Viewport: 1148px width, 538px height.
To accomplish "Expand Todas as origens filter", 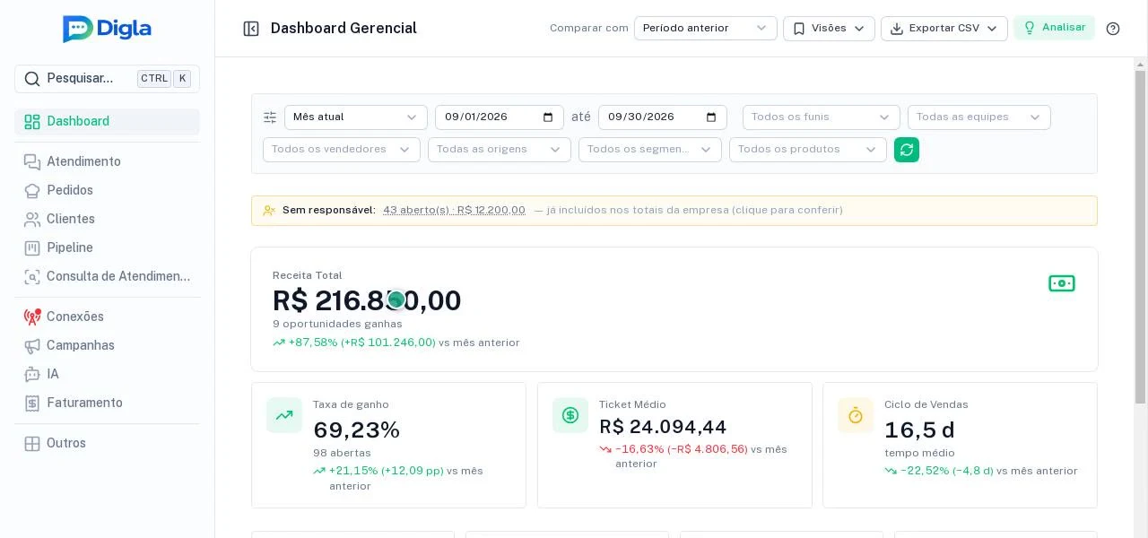I will [x=500, y=150].
